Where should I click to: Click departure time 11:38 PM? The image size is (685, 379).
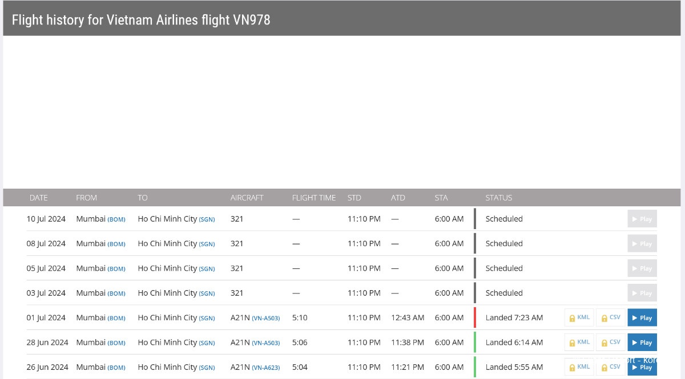408,343
